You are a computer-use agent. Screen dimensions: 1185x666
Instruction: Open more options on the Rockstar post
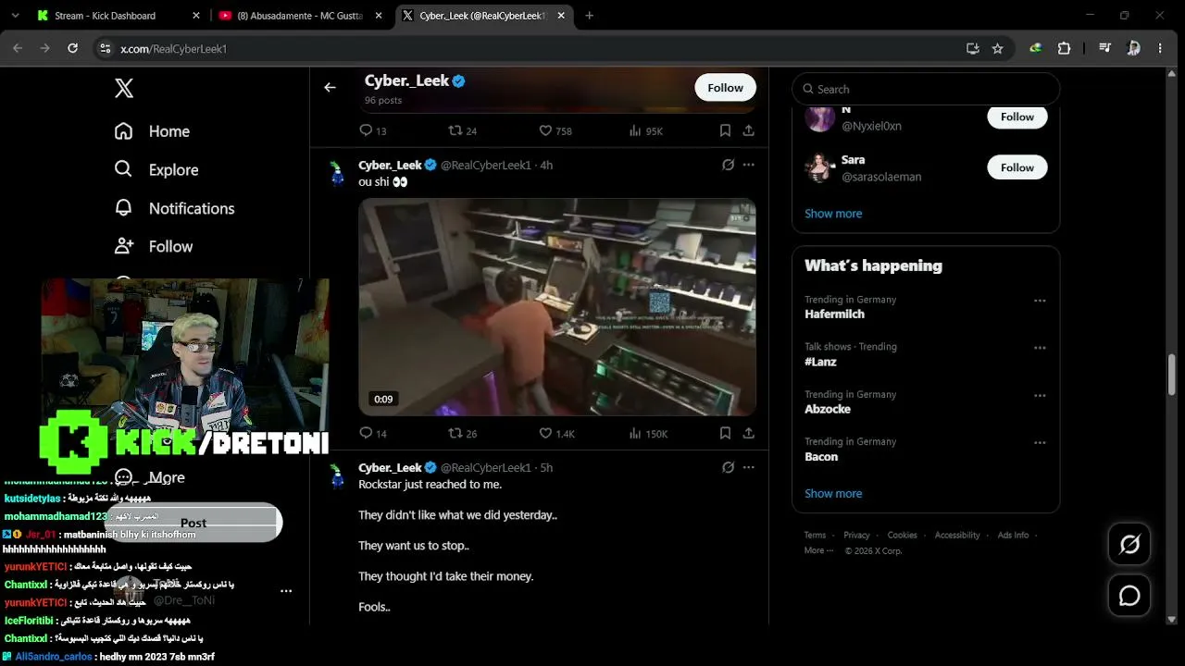point(748,467)
